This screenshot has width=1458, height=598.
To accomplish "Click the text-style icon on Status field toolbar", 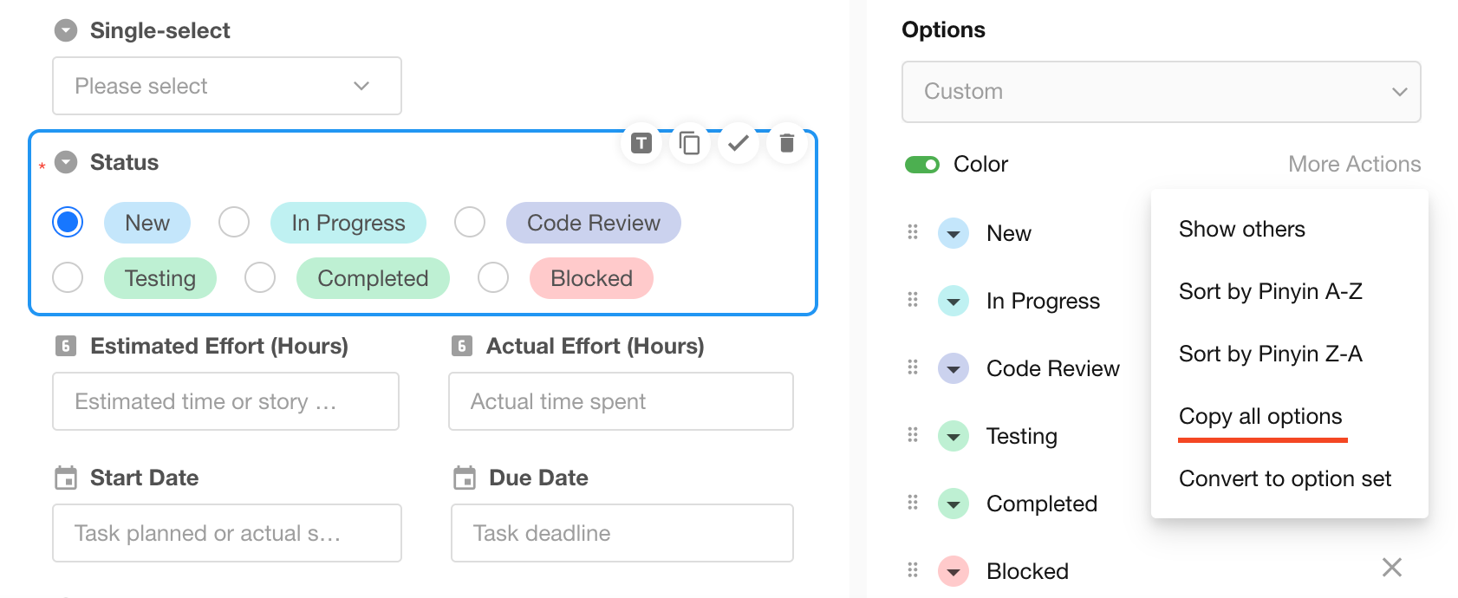I will 641,143.
